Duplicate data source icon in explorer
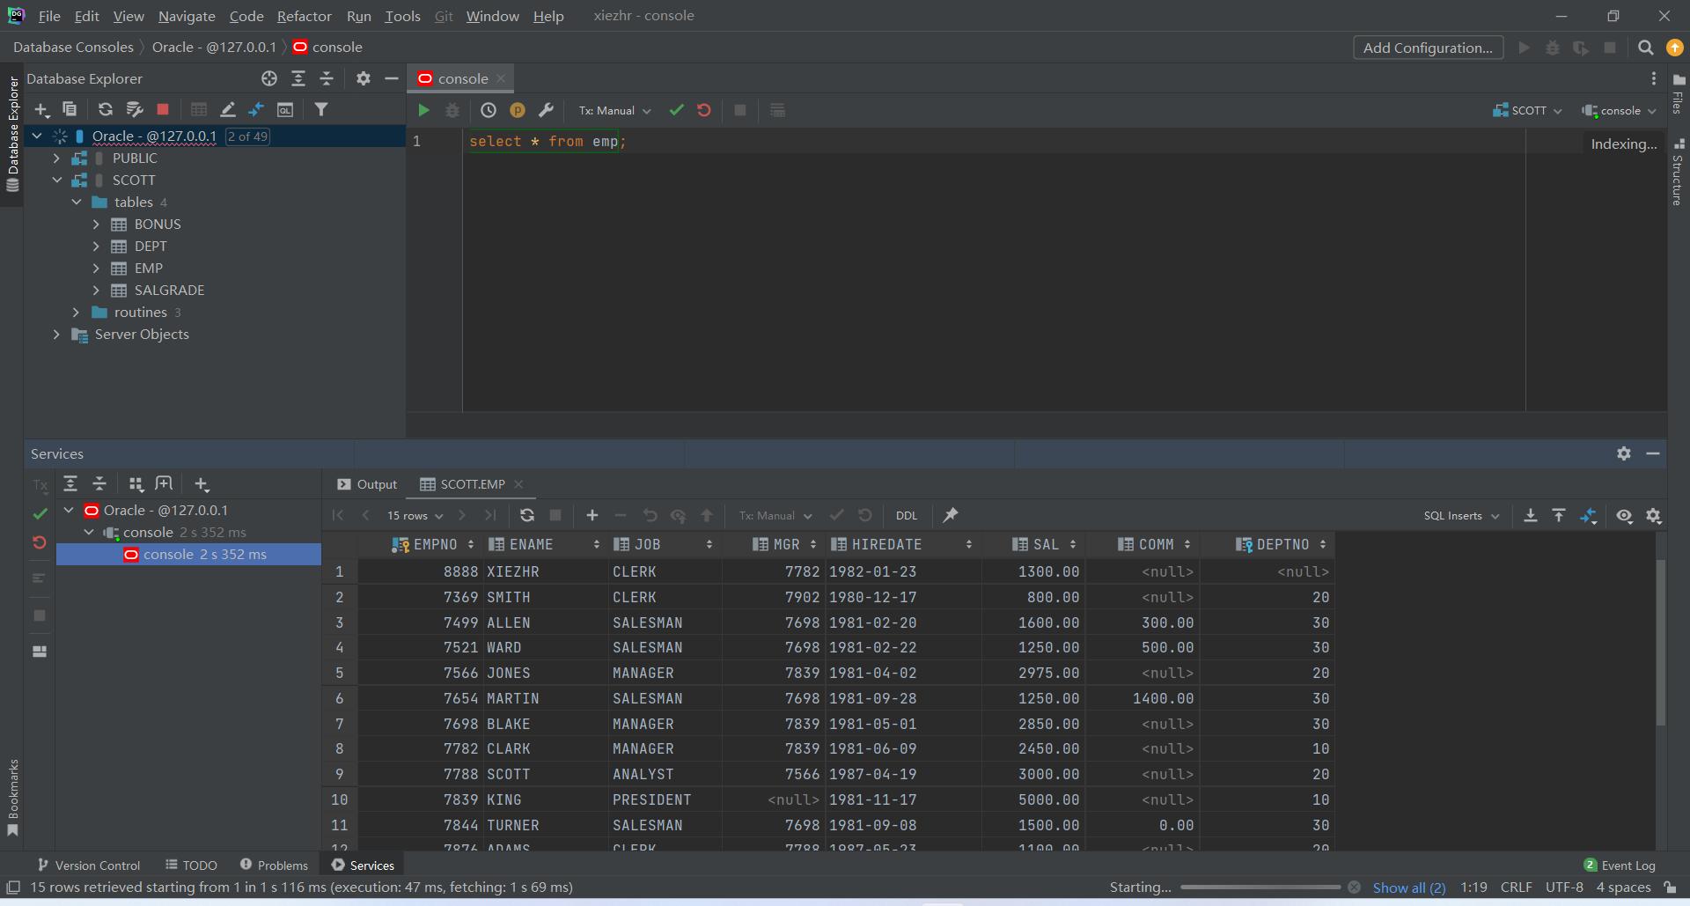The image size is (1690, 906). tap(70, 109)
